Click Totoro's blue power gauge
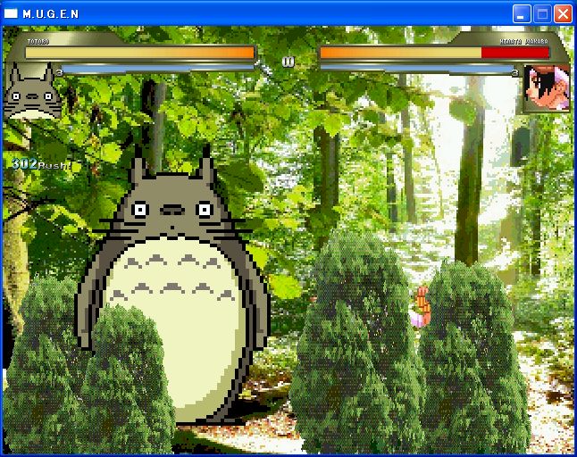 coord(157,69)
